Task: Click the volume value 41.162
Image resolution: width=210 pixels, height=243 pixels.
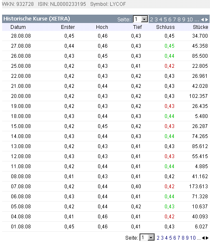Action: point(200,176)
